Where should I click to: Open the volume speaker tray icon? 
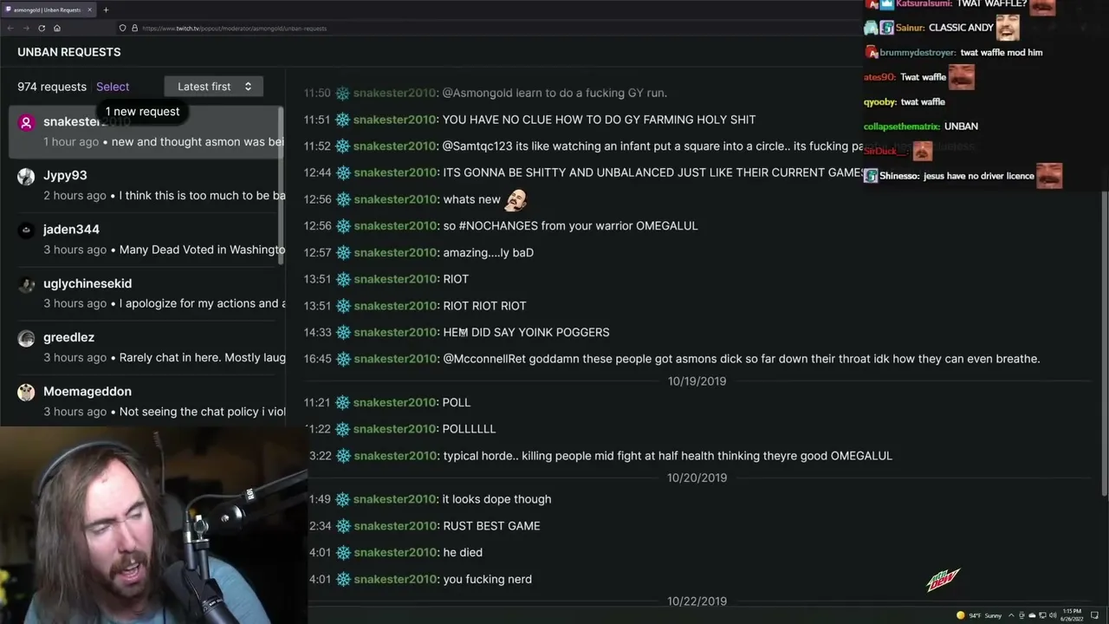coord(1052,615)
